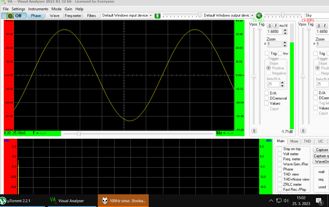Expand the Default Windows input device dropdown
This screenshot has height=207, width=329.
(x=151, y=16)
